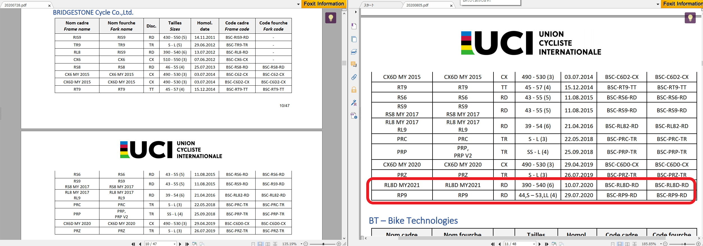Open the PDF info panel in right window

pyautogui.click(x=354, y=115)
